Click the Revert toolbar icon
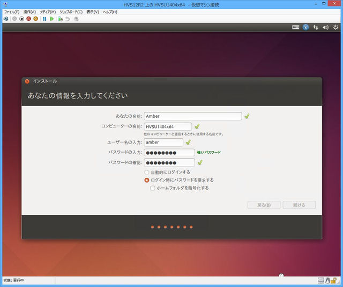Screen dimensions: 343x287 68,19
